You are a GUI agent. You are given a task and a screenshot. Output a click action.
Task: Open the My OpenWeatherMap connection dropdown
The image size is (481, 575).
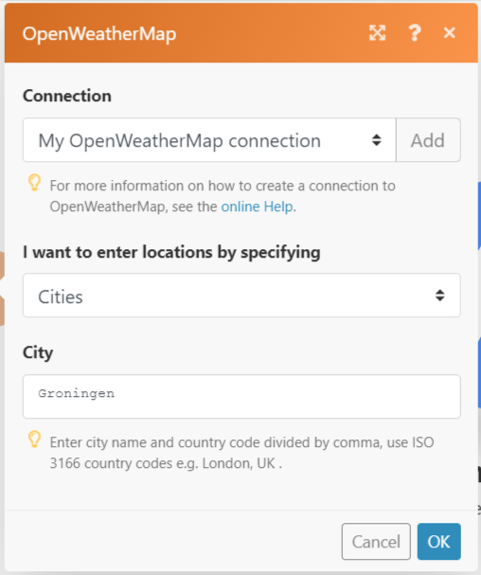(209, 139)
